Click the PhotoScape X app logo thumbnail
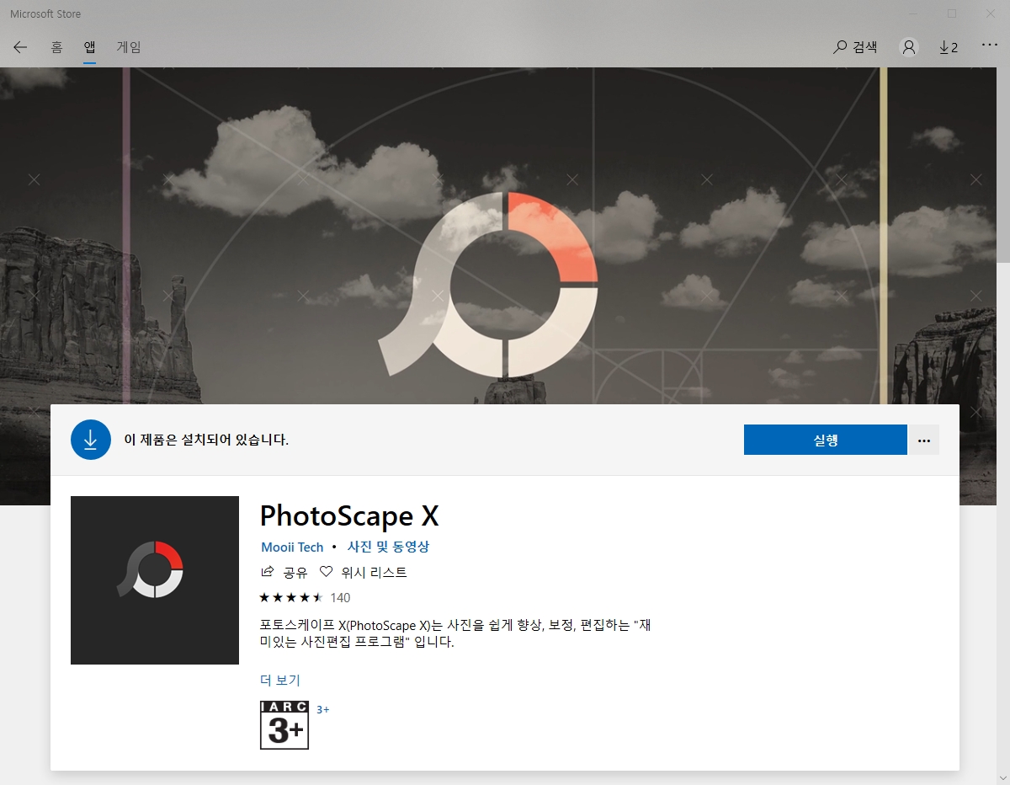1010x785 pixels. tap(155, 580)
